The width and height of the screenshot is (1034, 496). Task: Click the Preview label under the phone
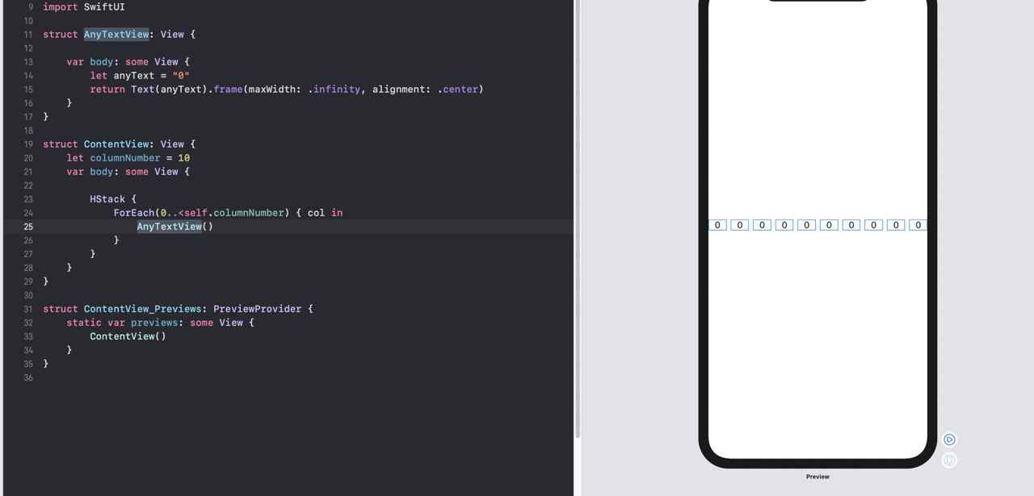point(818,477)
